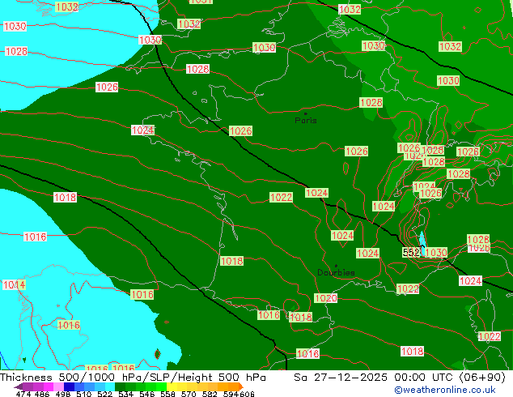The image size is (513, 397).
Task: Click the 1014 pressure label
Action: tap(14, 284)
